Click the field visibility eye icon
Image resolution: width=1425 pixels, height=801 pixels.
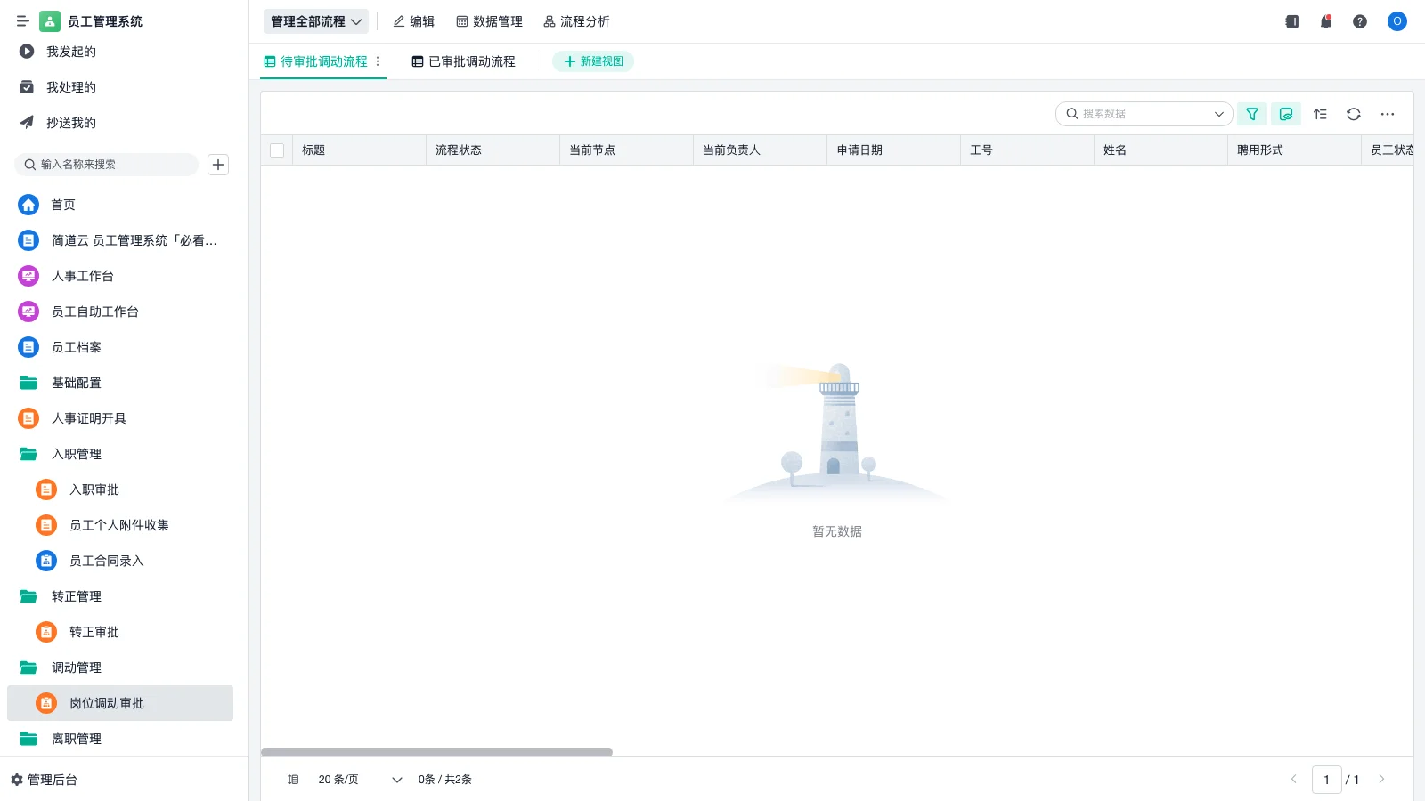[1285, 114]
